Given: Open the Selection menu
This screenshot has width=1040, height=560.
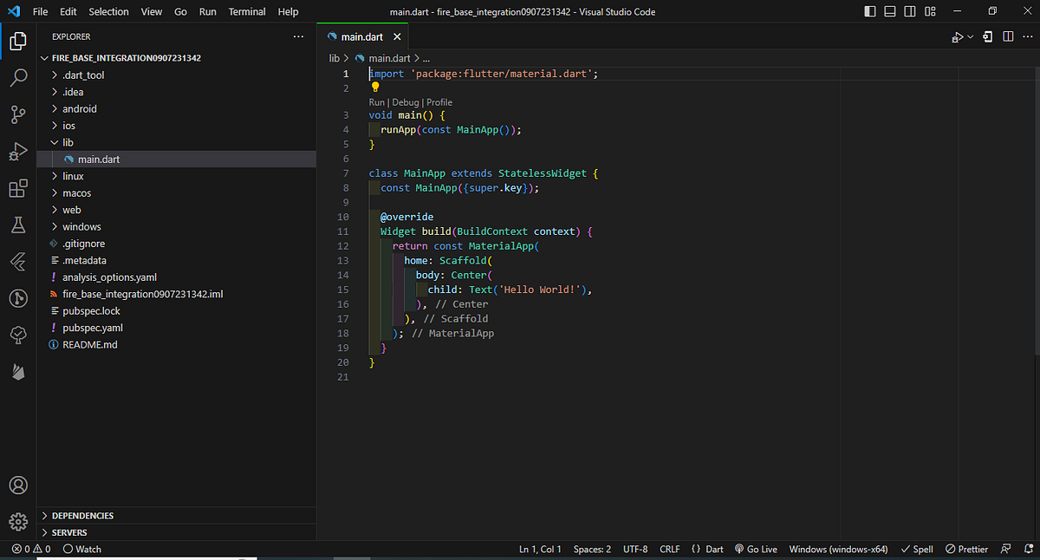Looking at the screenshot, I should point(108,11).
